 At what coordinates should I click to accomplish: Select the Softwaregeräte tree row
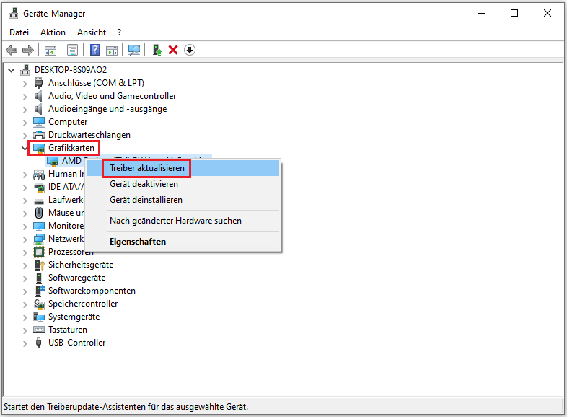(76, 278)
